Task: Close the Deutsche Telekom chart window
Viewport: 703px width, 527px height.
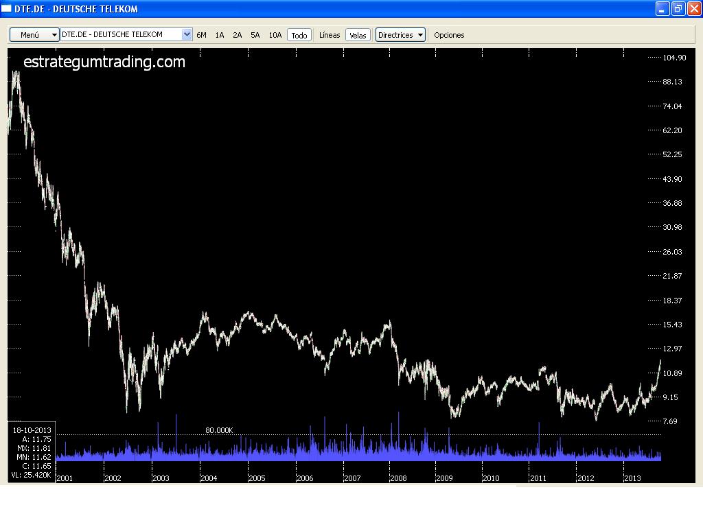Action: 694,8
